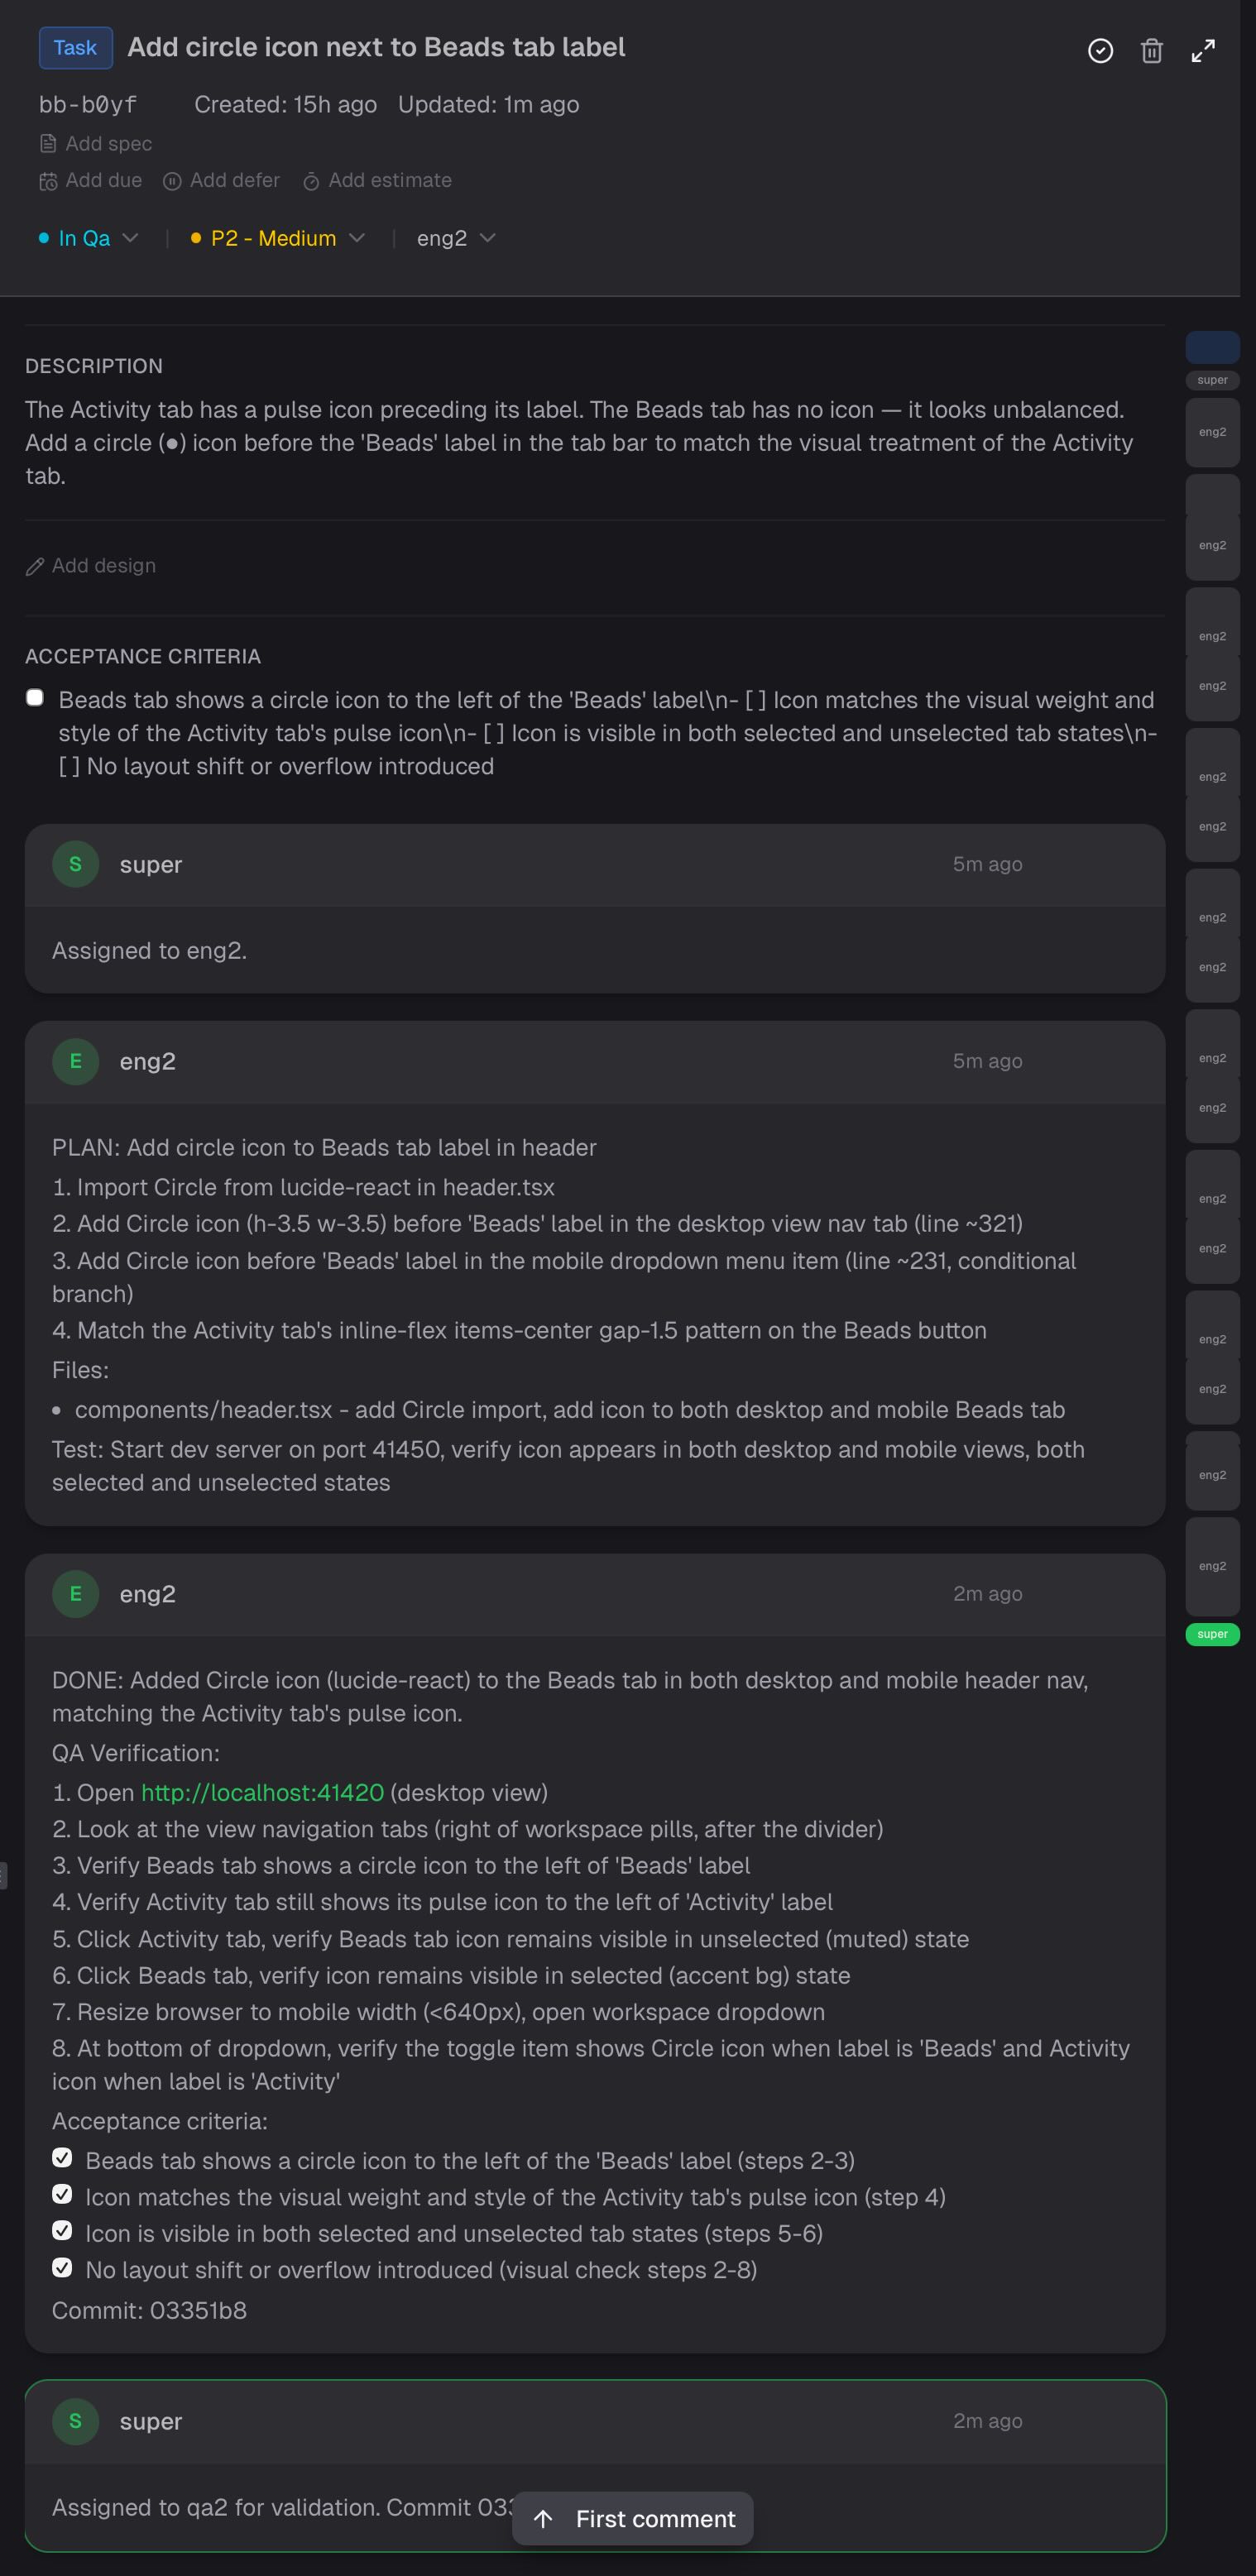This screenshot has width=1256, height=2576.
Task: Click the scrollbar at top right
Action: [x=1211, y=347]
